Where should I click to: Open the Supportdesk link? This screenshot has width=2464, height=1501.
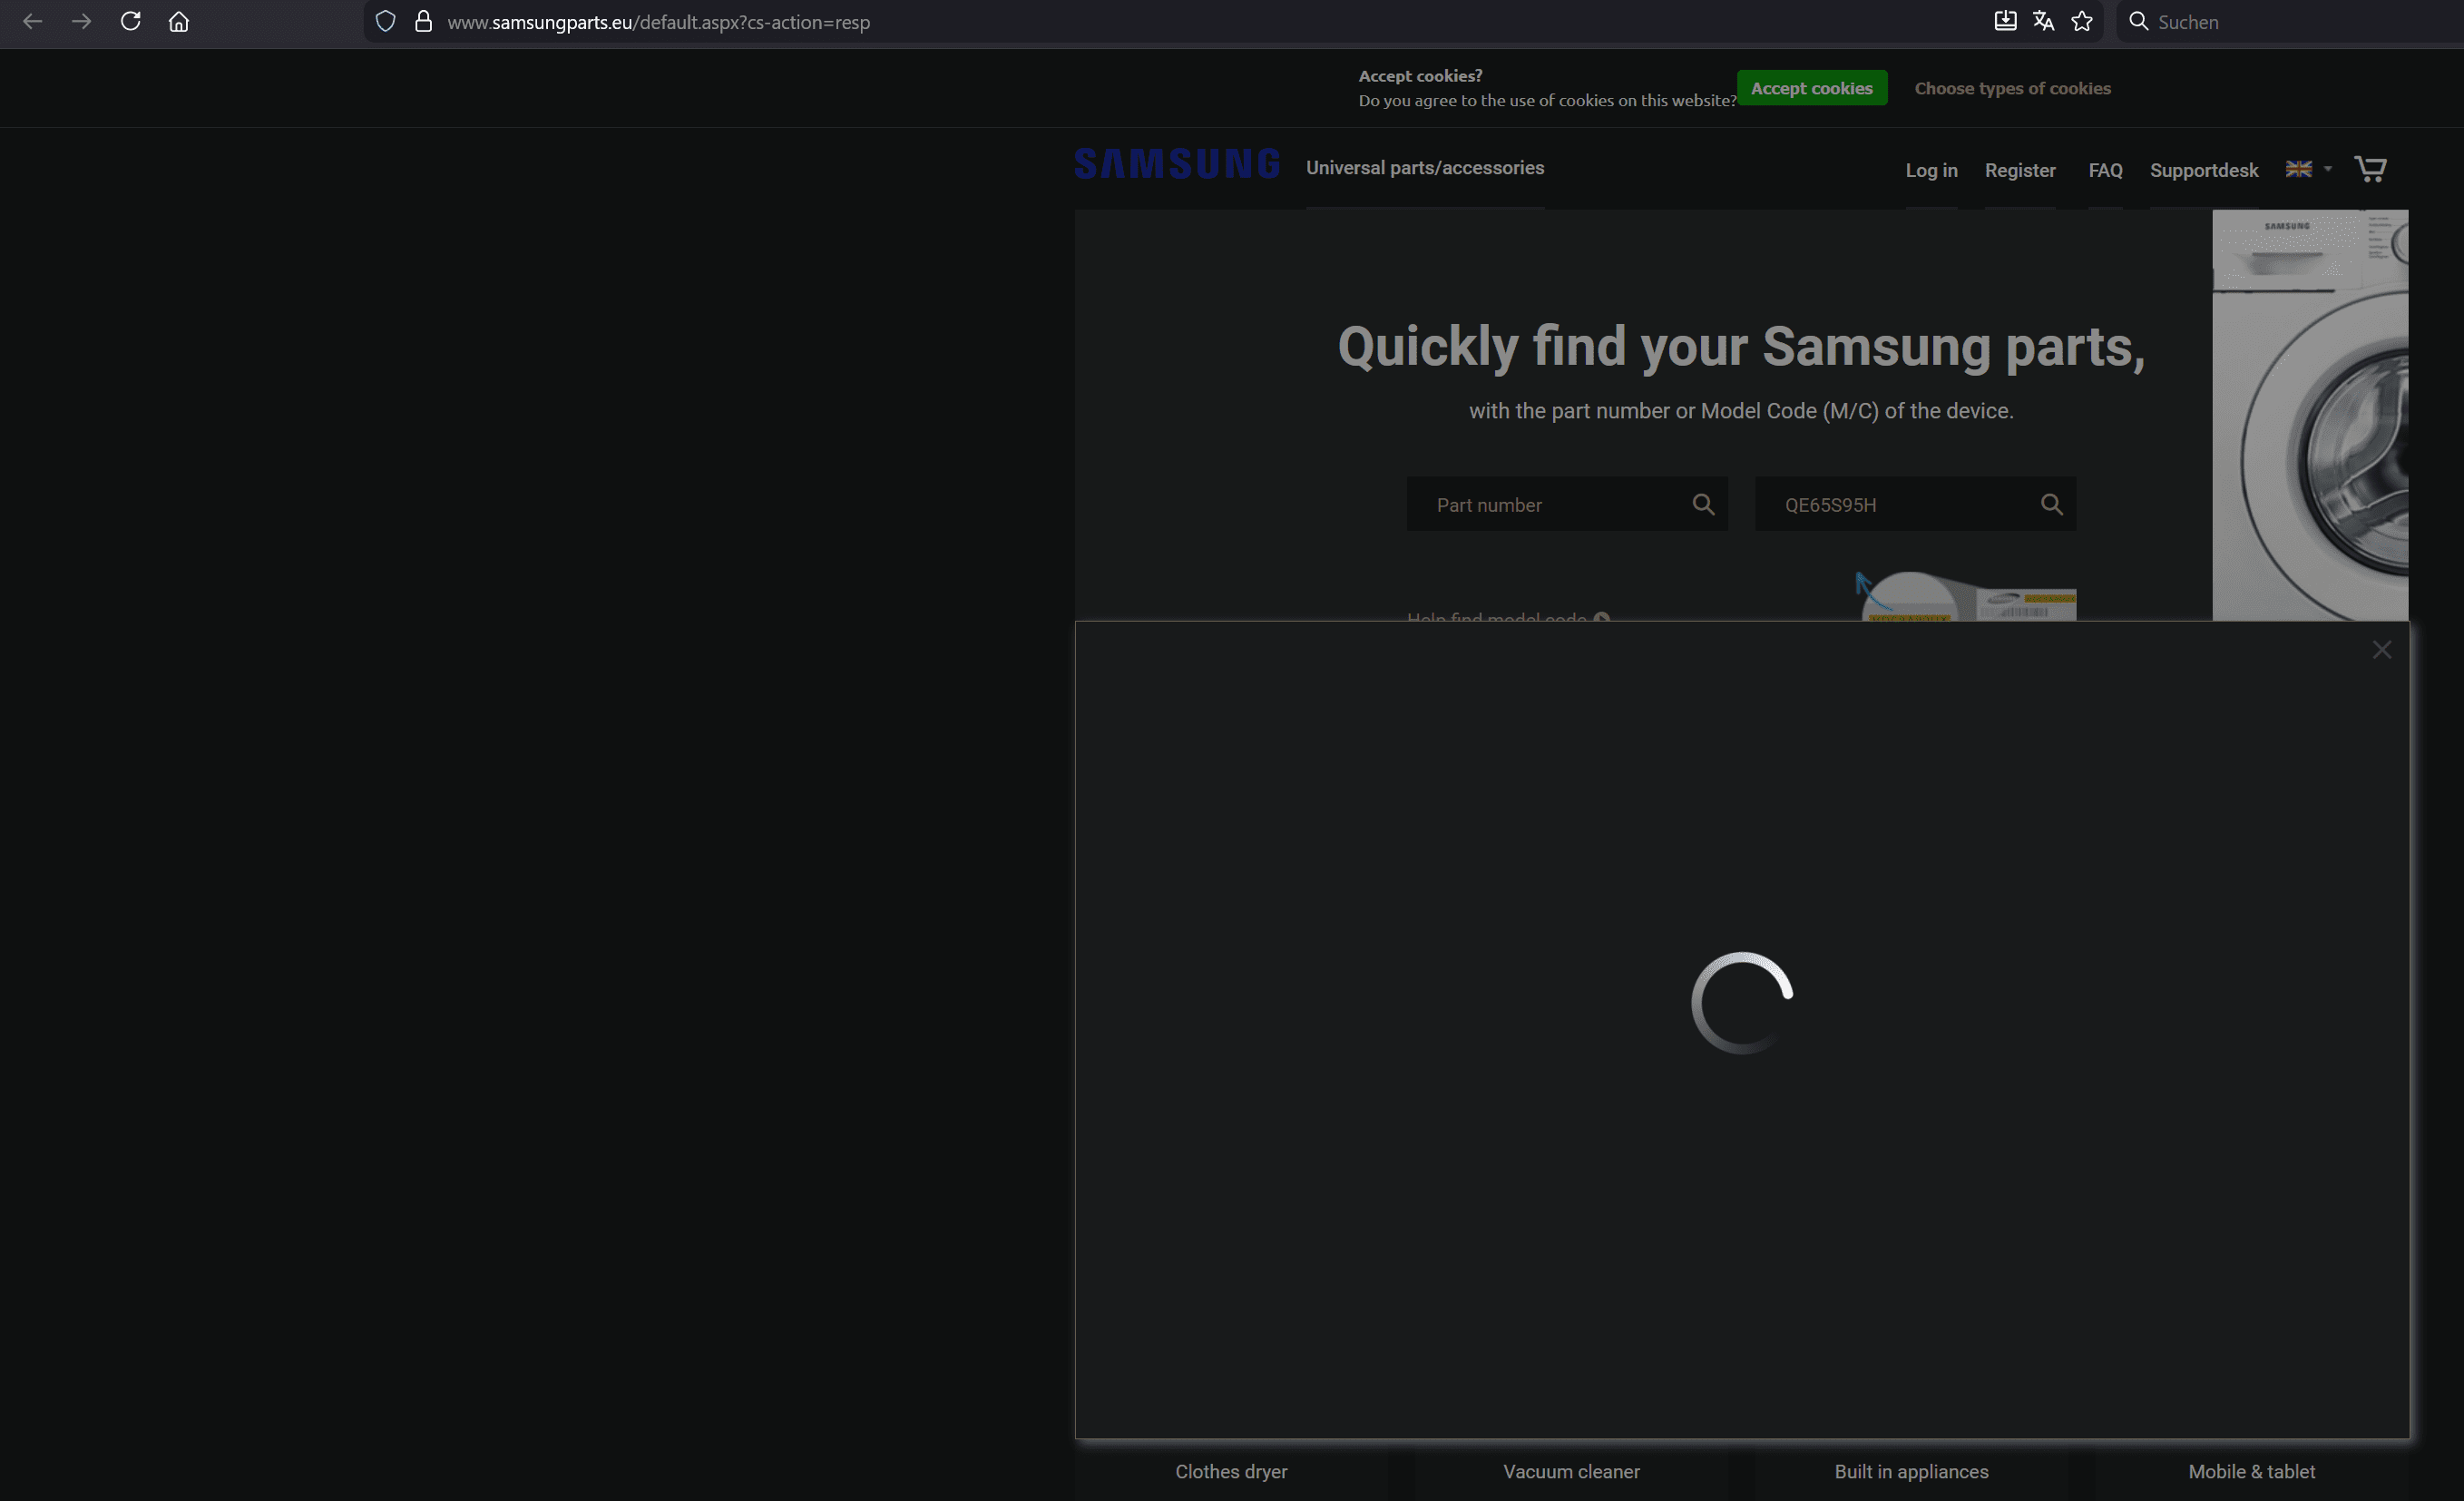pyautogui.click(x=2204, y=170)
